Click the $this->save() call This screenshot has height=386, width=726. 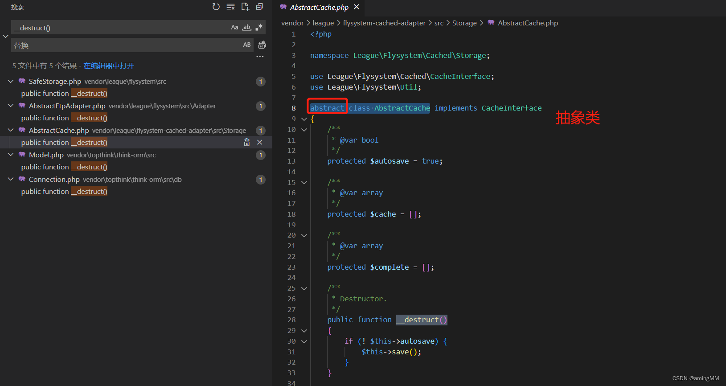(391, 352)
